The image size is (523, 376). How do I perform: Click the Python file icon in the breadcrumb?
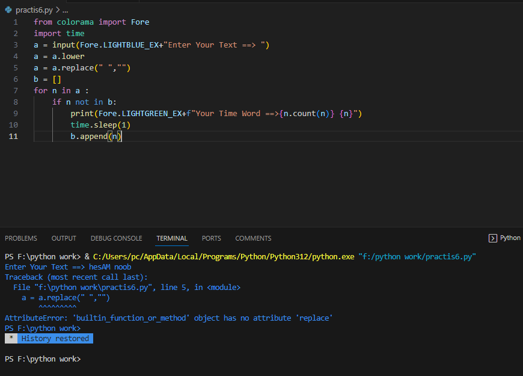coord(8,10)
